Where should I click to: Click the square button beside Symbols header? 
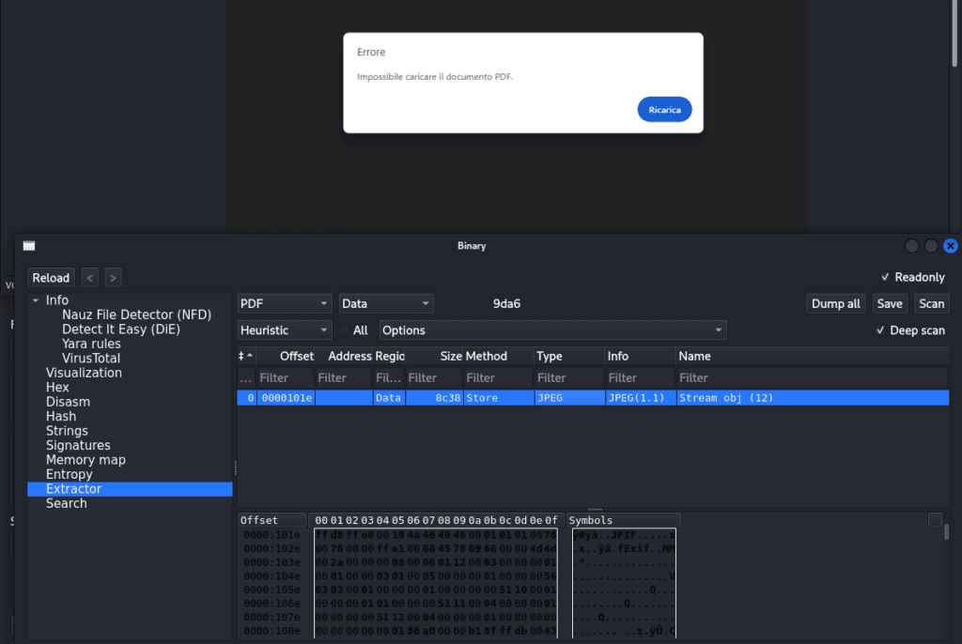(935, 520)
